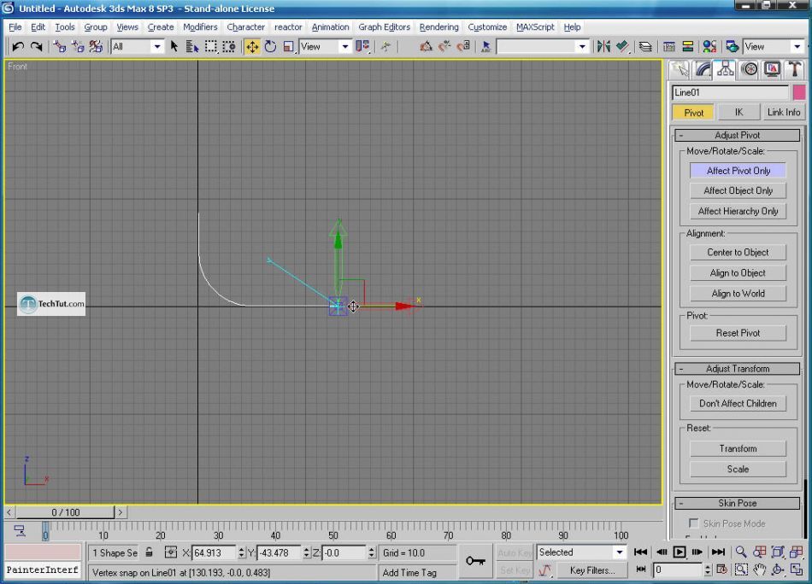Click Reset Transform button

[x=738, y=449]
